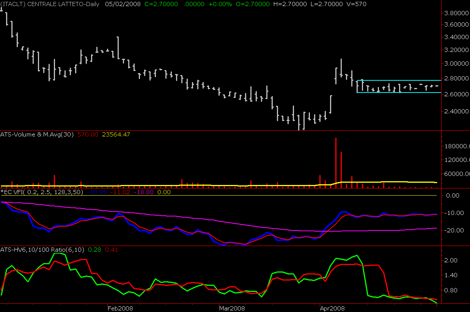Click the ITACLT CENTRALE LATTETO-Daily chart title
The height and width of the screenshot is (312, 470).
(x=51, y=4)
